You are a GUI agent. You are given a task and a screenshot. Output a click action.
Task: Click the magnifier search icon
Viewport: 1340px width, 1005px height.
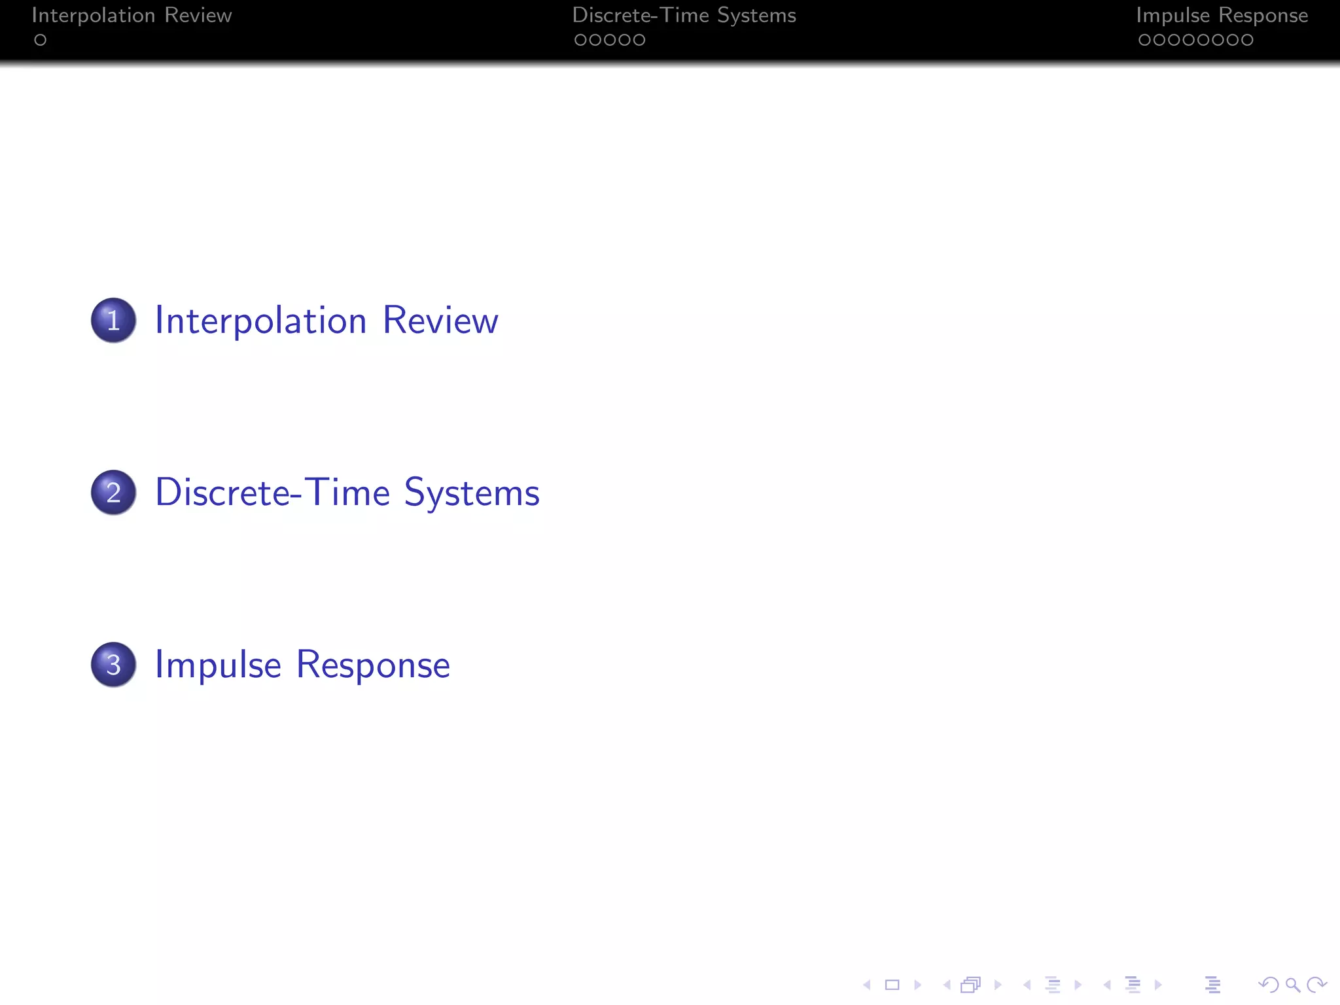[1292, 985]
